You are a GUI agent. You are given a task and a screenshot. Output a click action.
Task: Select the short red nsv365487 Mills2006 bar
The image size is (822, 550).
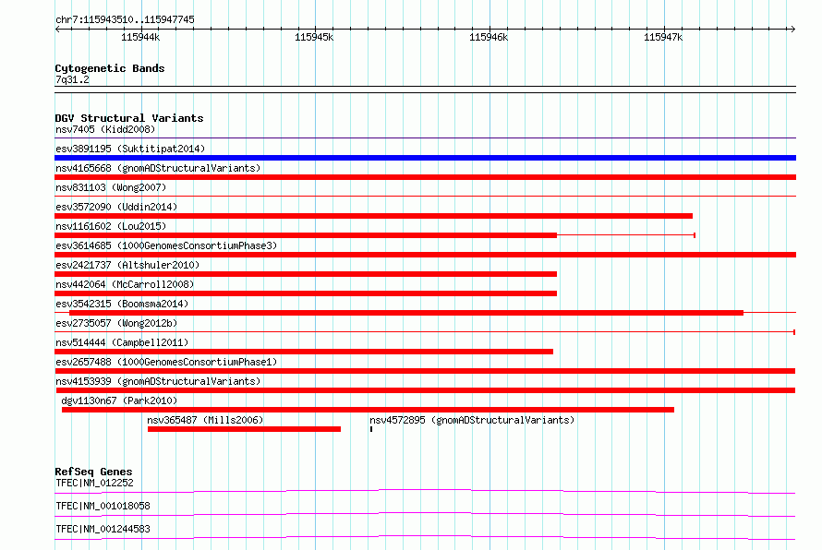point(245,429)
